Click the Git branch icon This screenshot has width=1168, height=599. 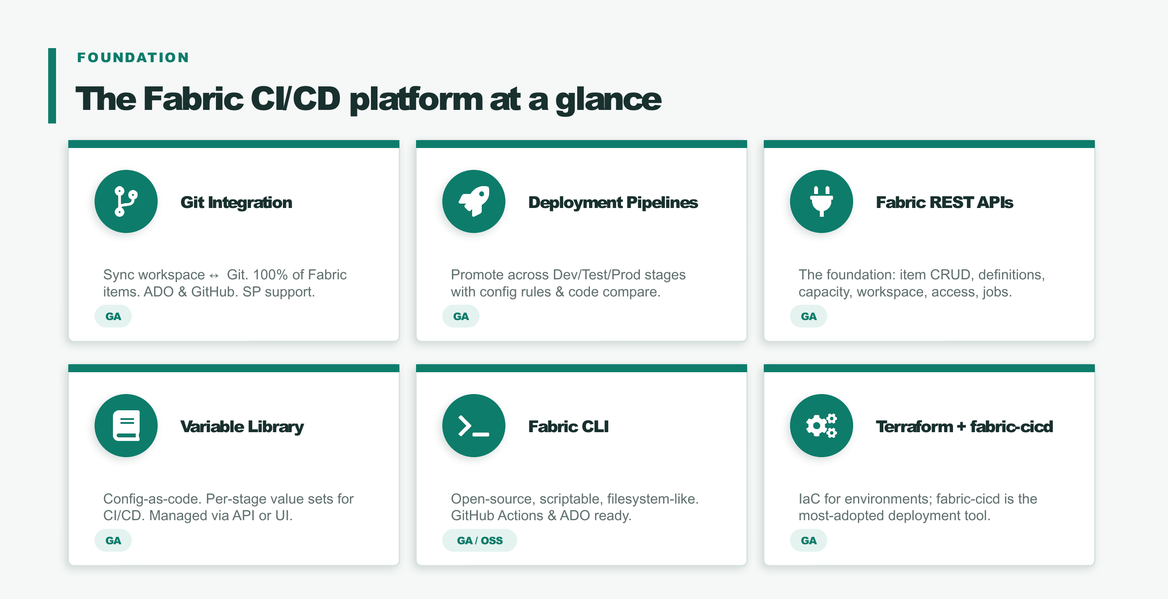pyautogui.click(x=126, y=201)
